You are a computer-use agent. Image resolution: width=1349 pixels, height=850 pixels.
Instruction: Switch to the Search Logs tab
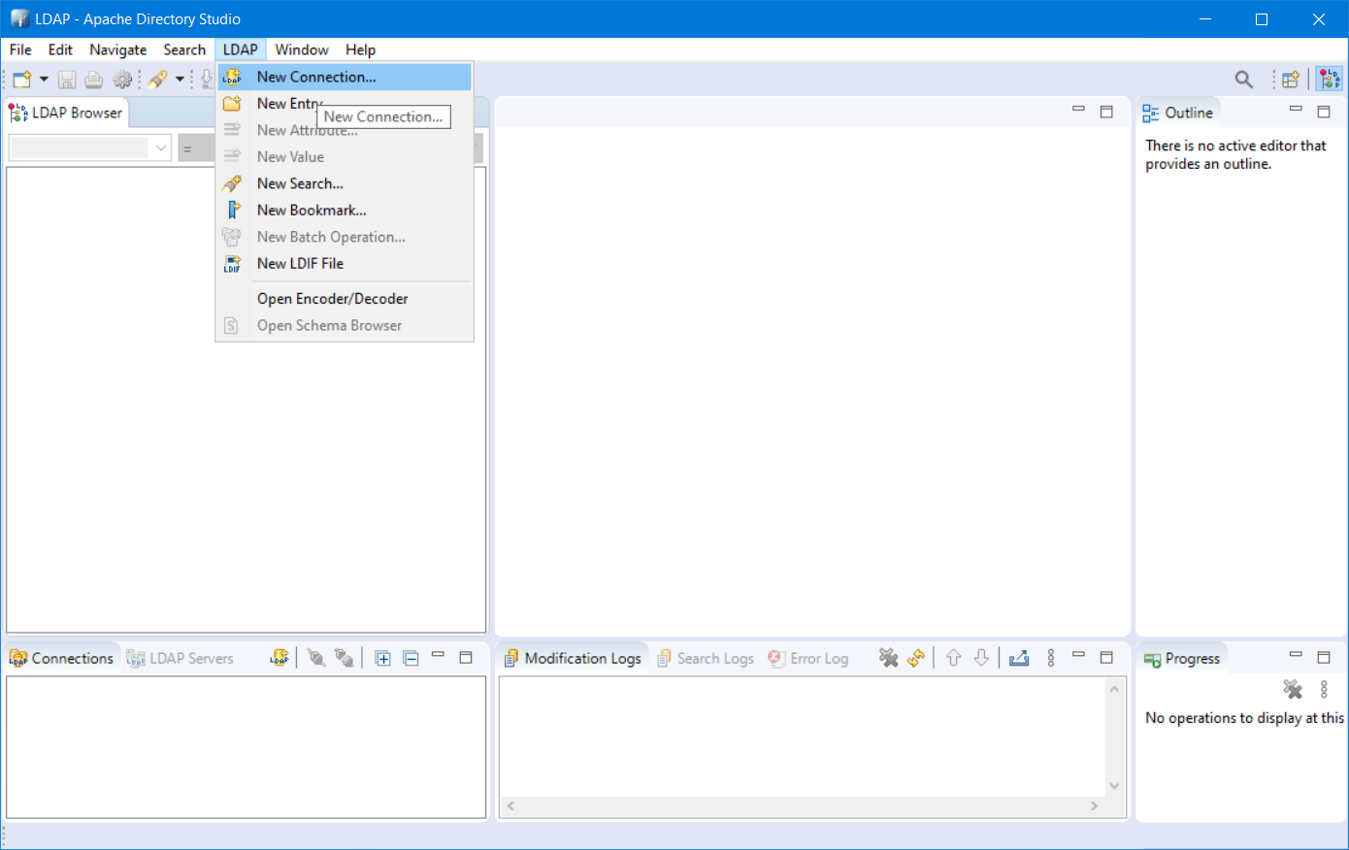pyautogui.click(x=706, y=658)
